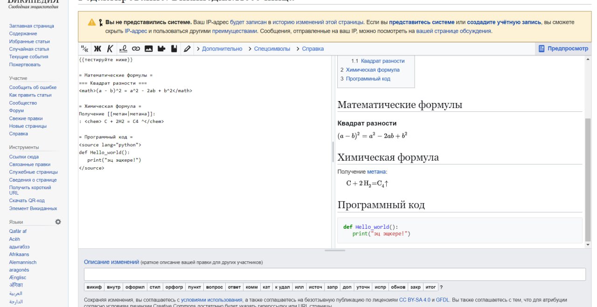
Task: Insert the источ edit summary tag
Action: pyautogui.click(x=316, y=287)
